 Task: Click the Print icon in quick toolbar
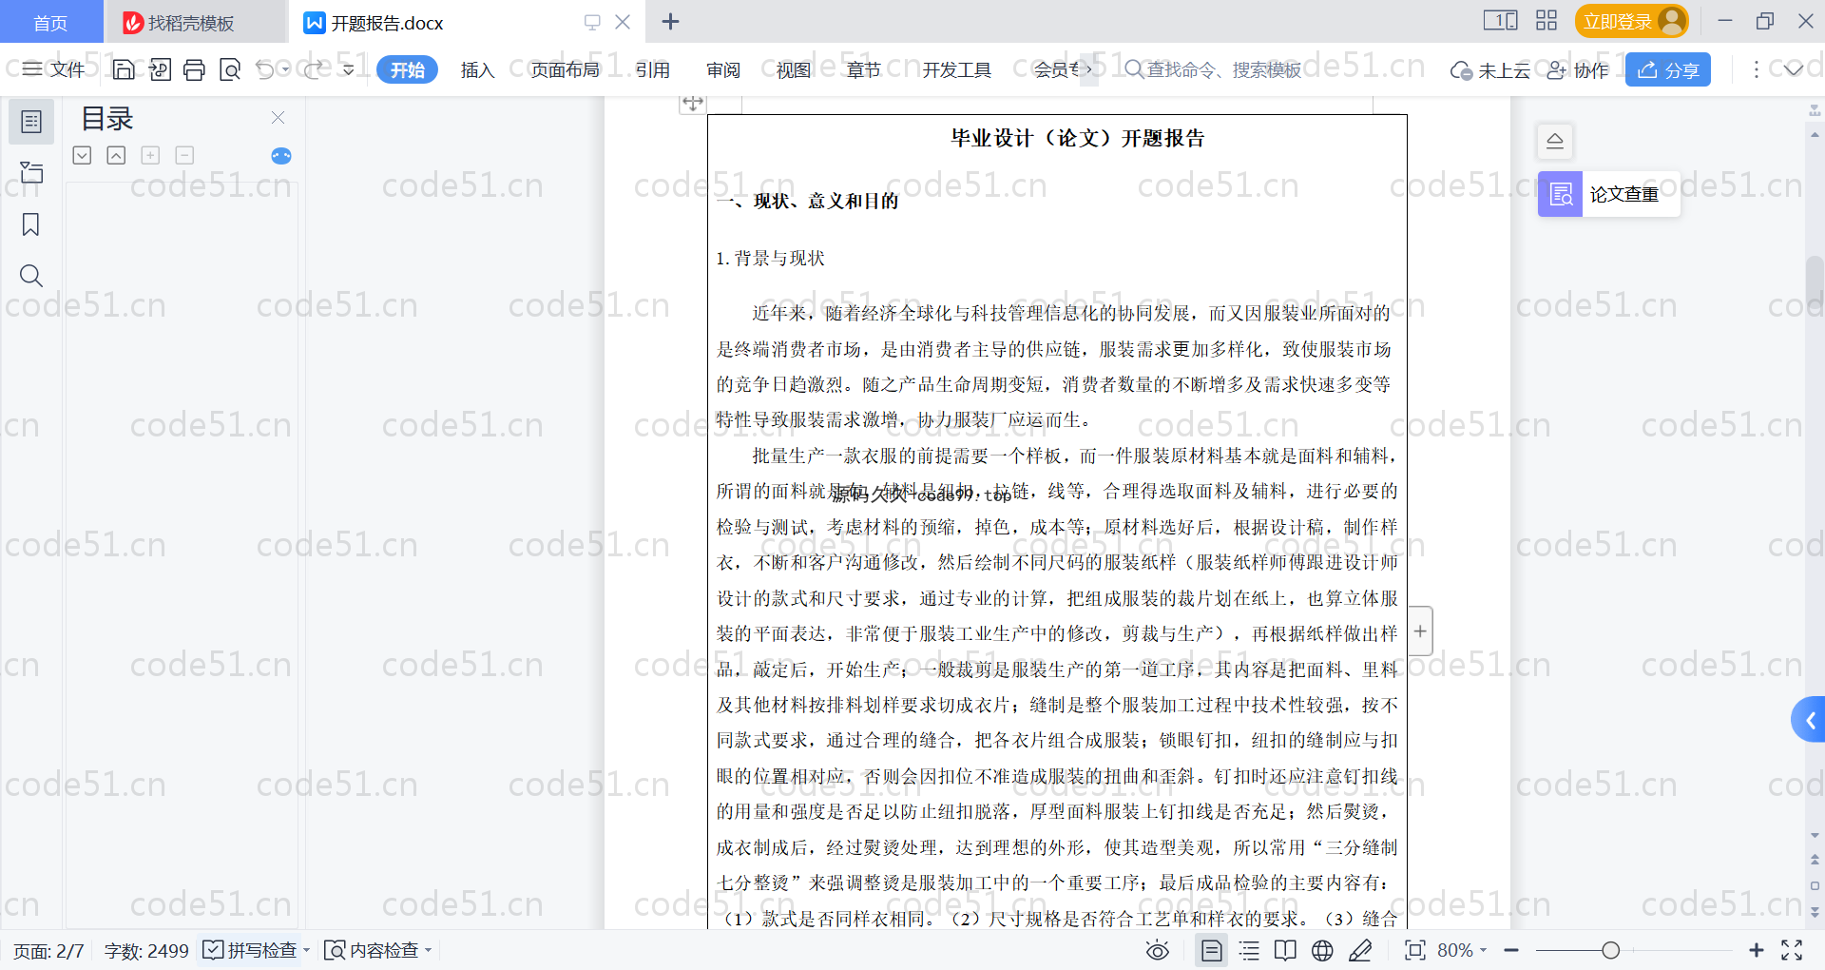point(194,69)
